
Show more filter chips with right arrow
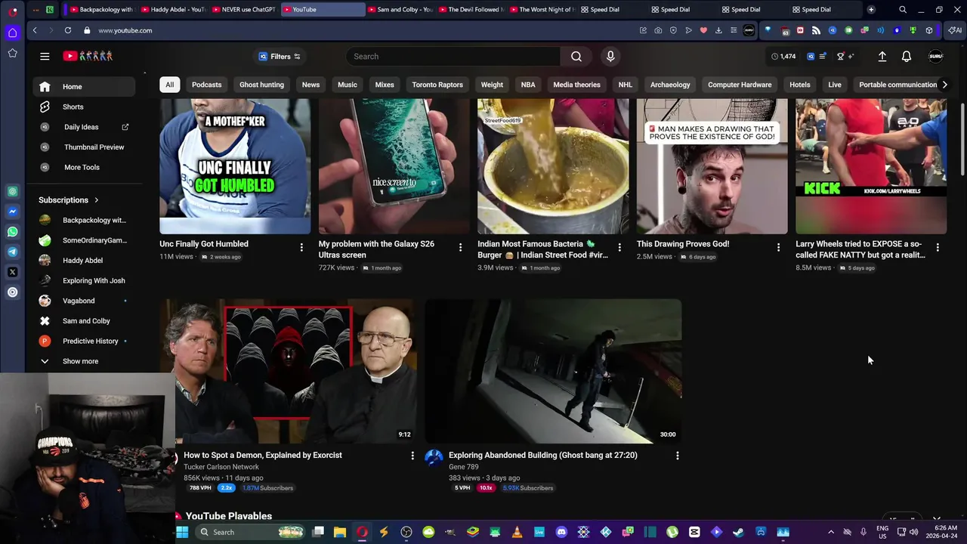click(x=944, y=85)
